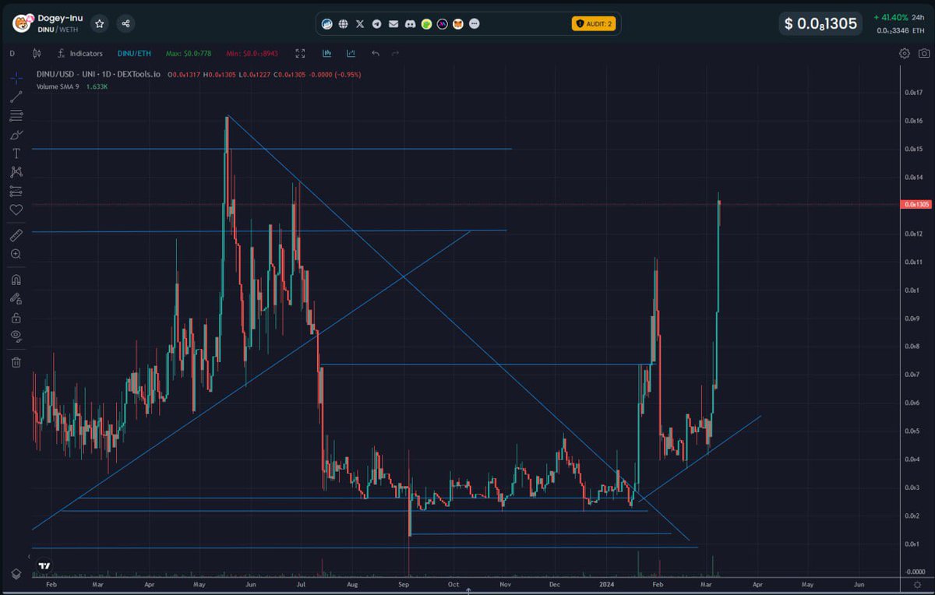Select the Zoom In tool
Image resolution: width=935 pixels, height=595 pixels.
pyautogui.click(x=16, y=254)
